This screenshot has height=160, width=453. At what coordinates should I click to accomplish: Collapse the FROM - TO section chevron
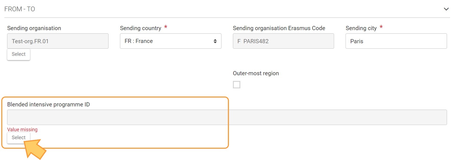[x=446, y=9]
